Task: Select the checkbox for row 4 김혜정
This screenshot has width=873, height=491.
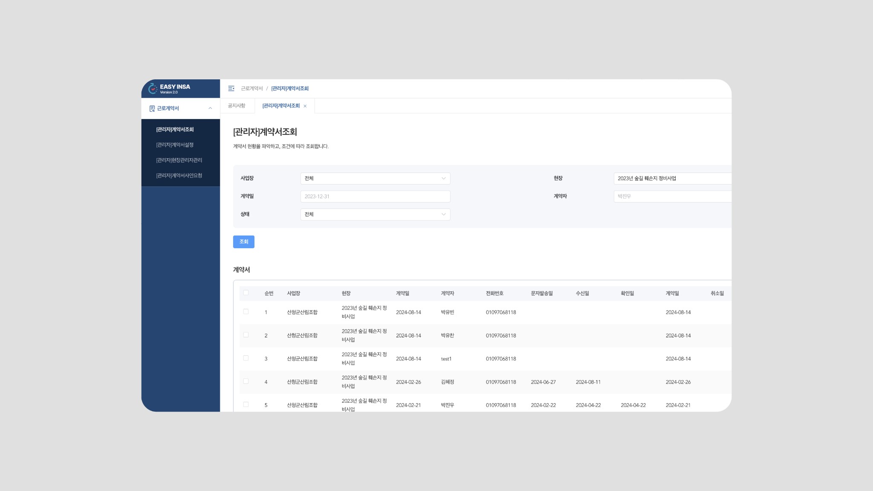Action: click(246, 381)
